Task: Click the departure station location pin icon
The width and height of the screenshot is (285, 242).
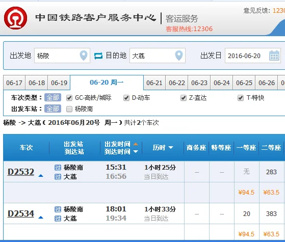Action: tap(84, 56)
